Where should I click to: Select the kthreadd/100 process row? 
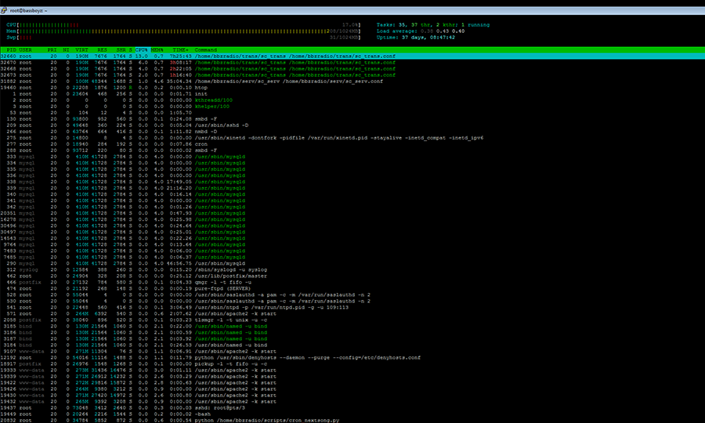352,100
